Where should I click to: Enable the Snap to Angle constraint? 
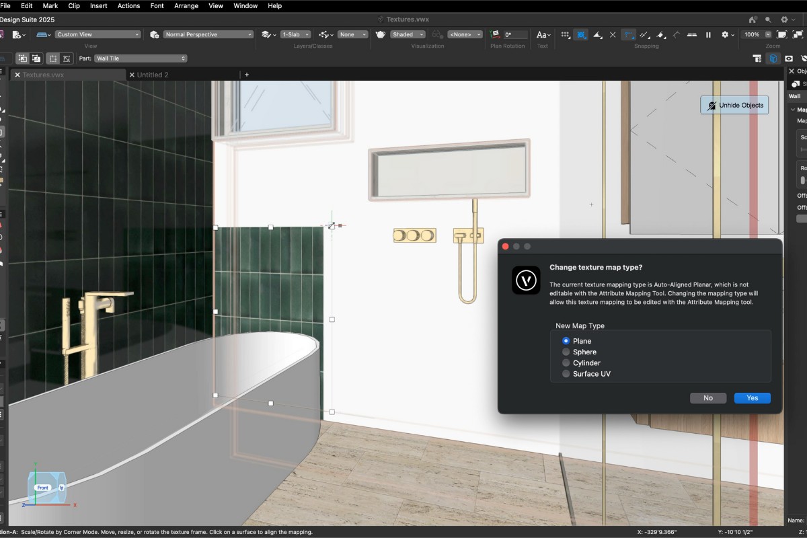(597, 34)
